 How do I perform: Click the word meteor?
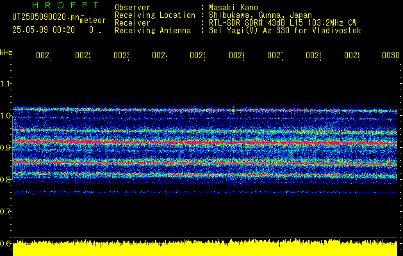93,20
